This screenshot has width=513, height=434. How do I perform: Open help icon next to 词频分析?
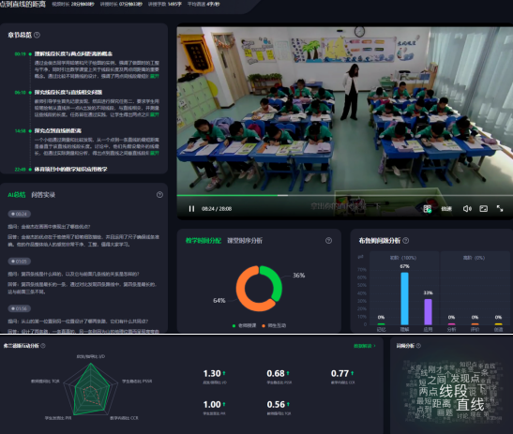pyautogui.click(x=418, y=346)
